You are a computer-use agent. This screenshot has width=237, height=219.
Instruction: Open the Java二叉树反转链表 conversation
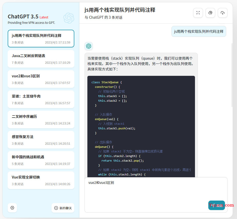point(41,59)
